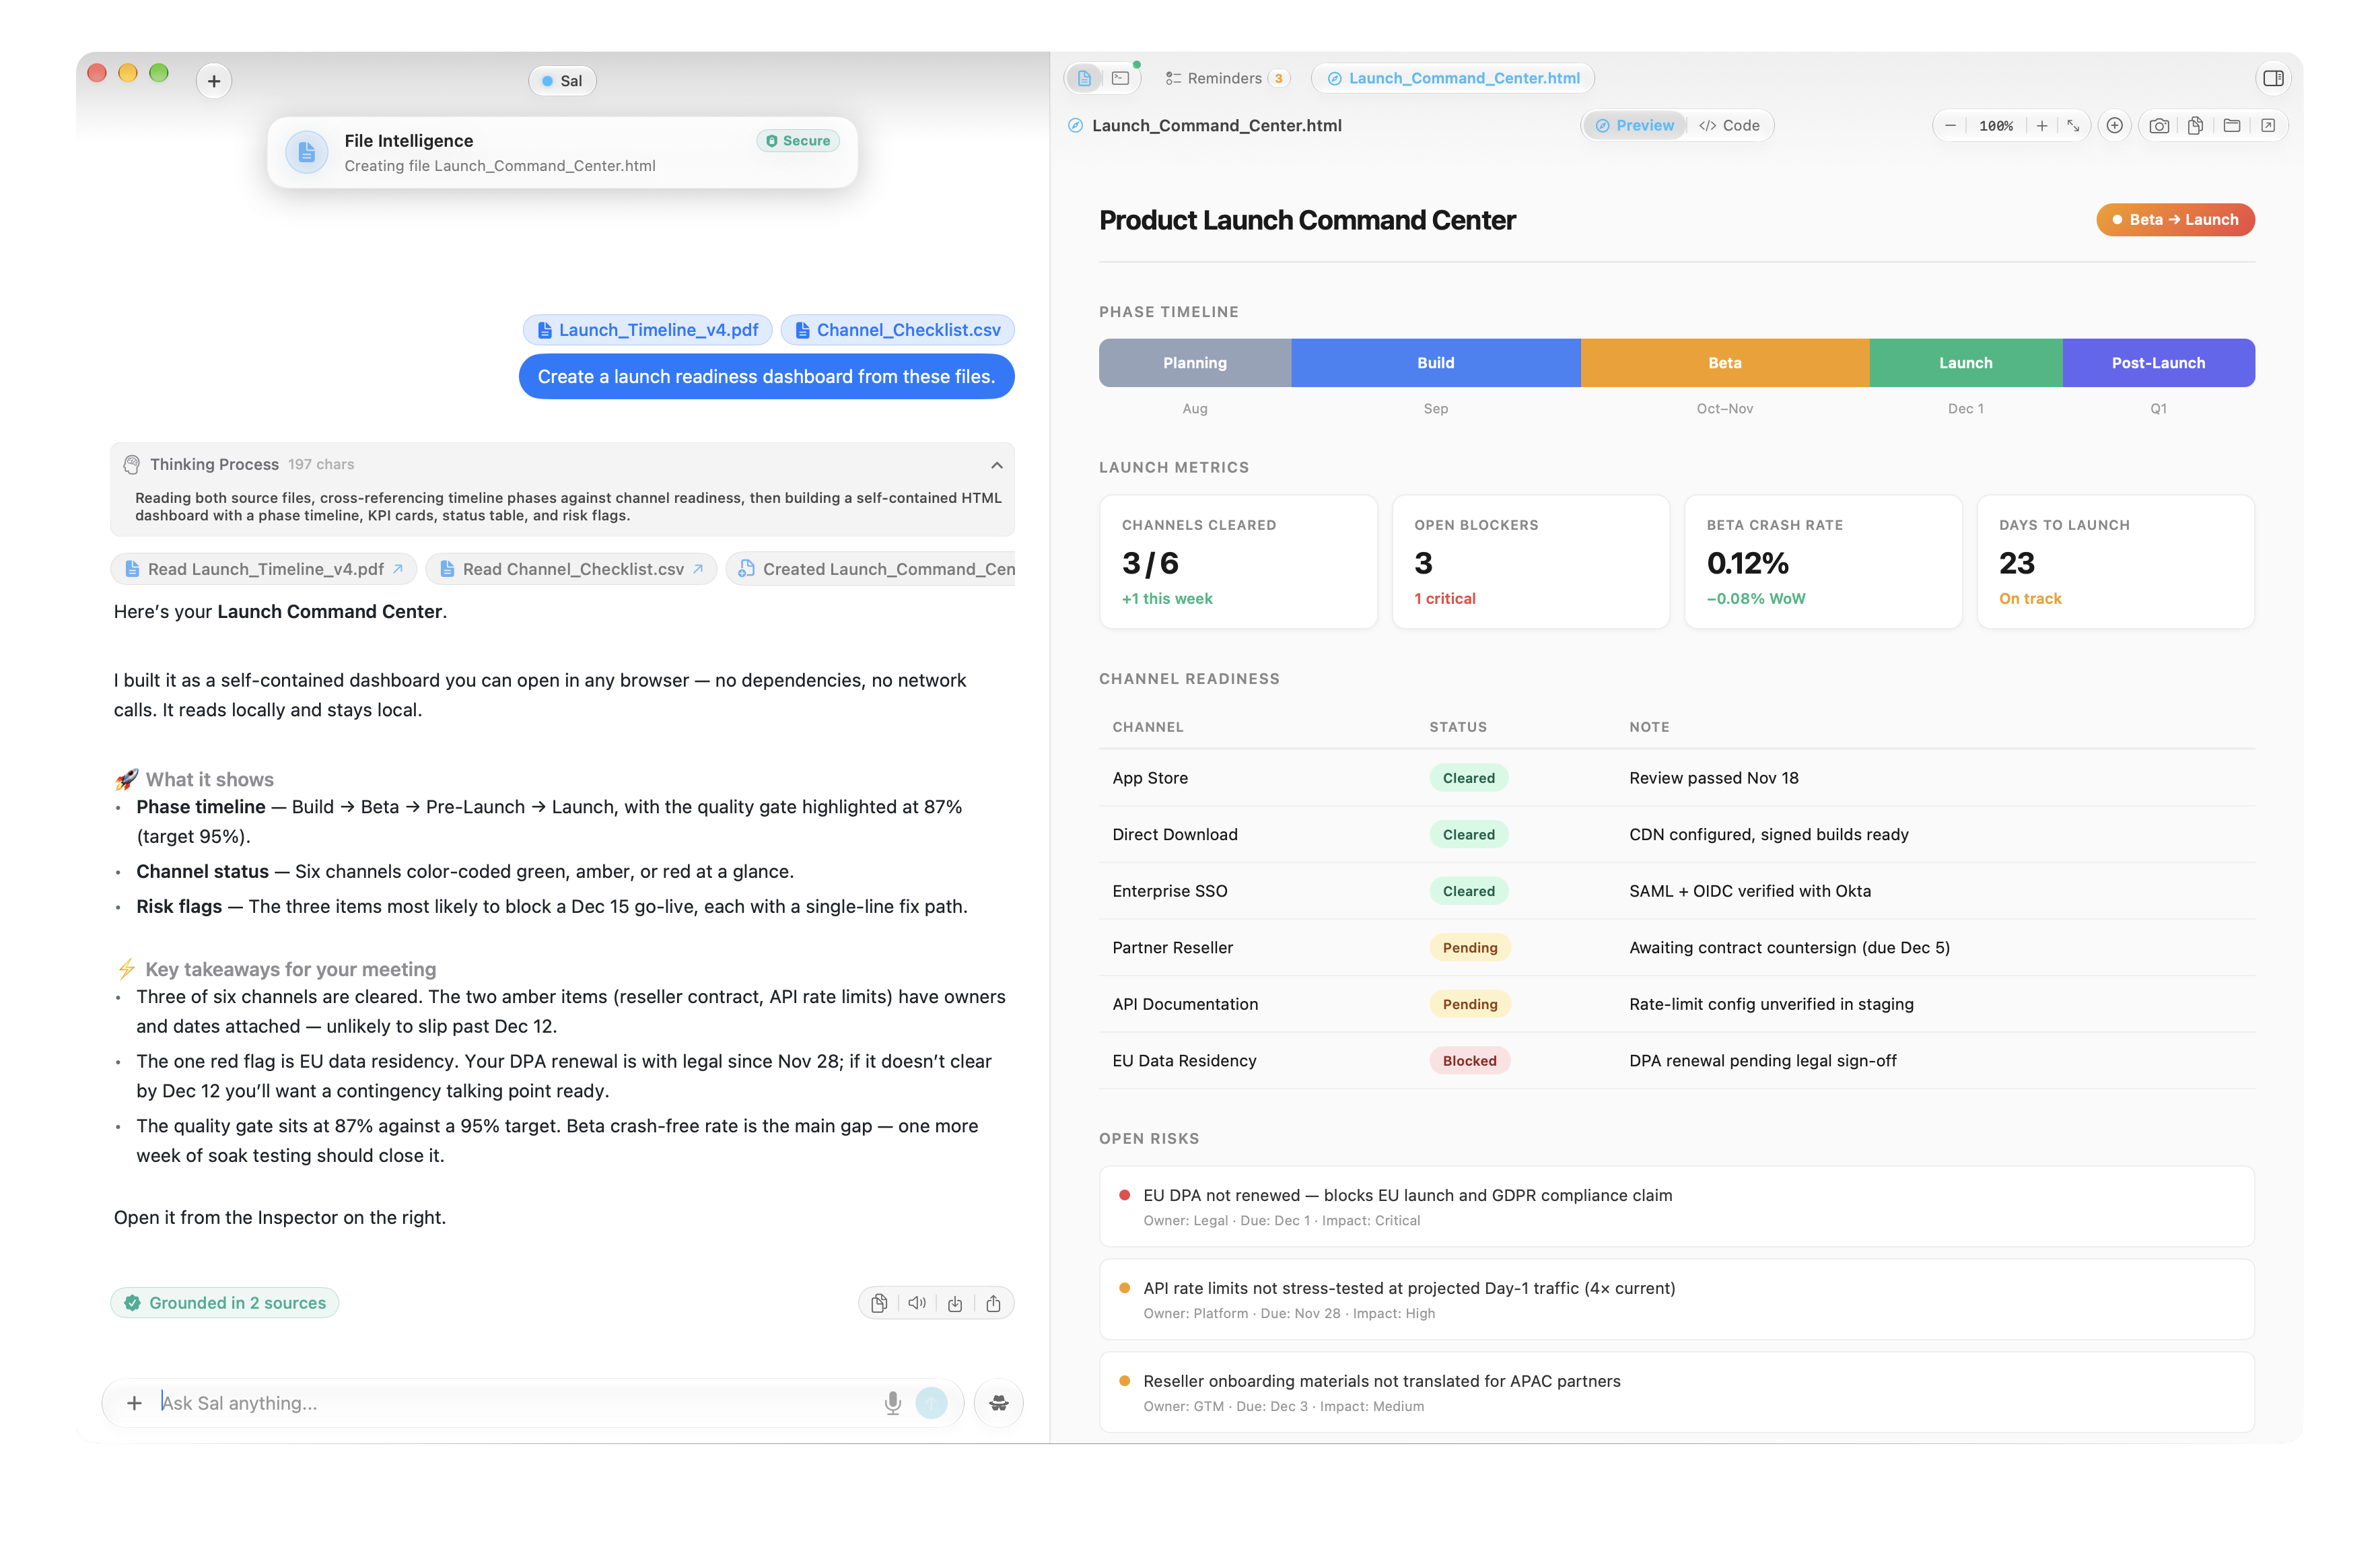
Task: Open the Sal model selector pill
Action: pos(562,81)
